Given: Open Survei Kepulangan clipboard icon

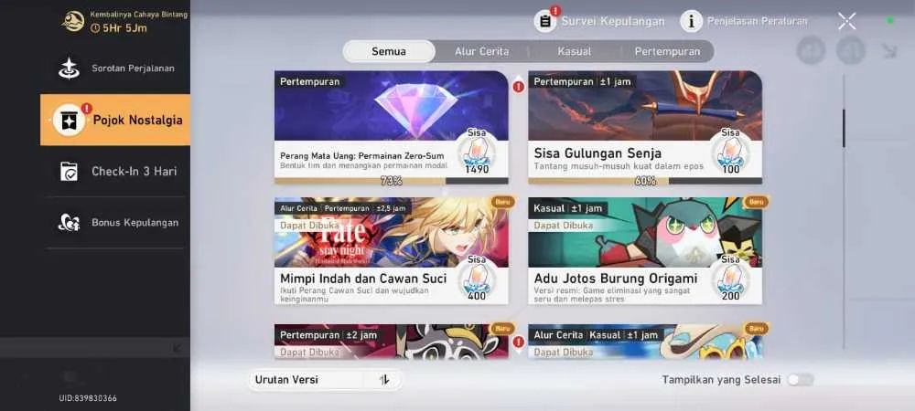Looking at the screenshot, I should 545,22.
